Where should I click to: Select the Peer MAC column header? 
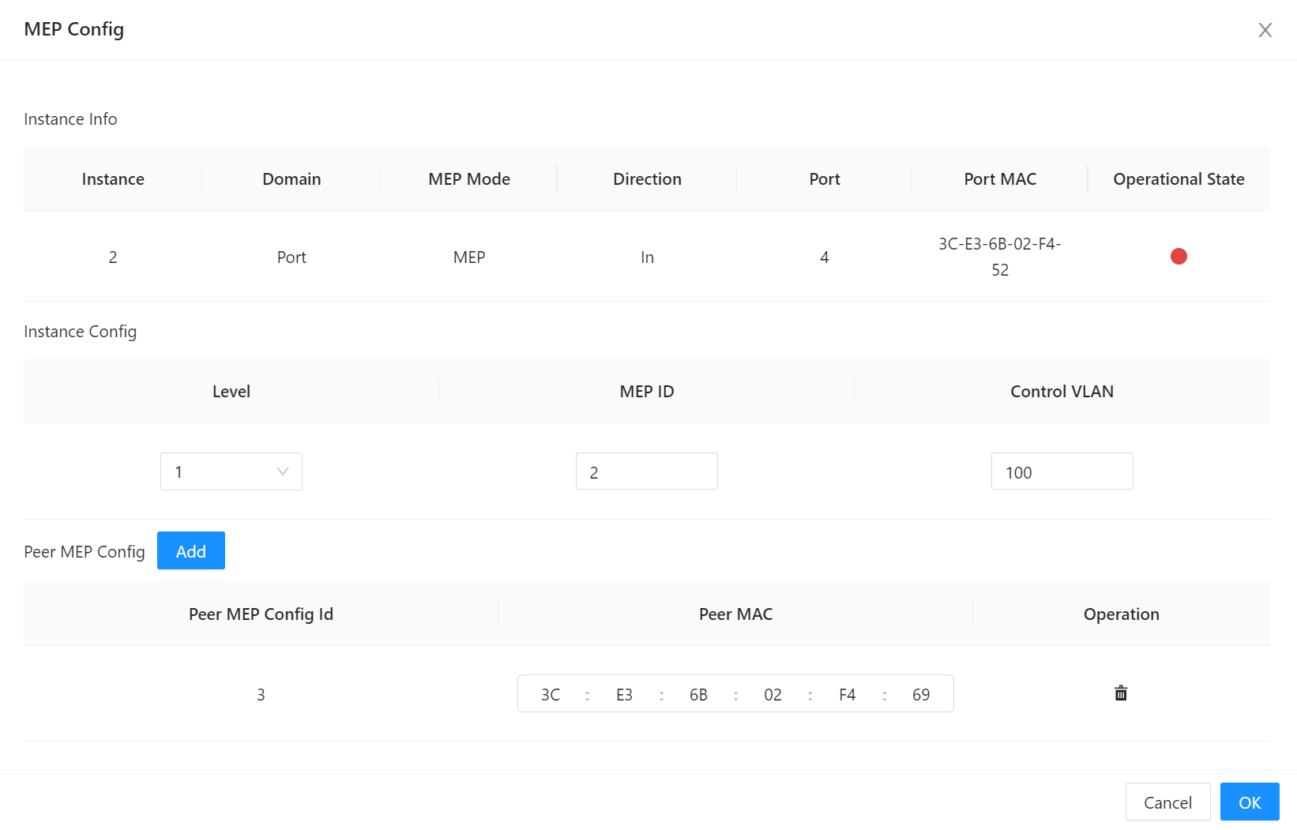735,614
